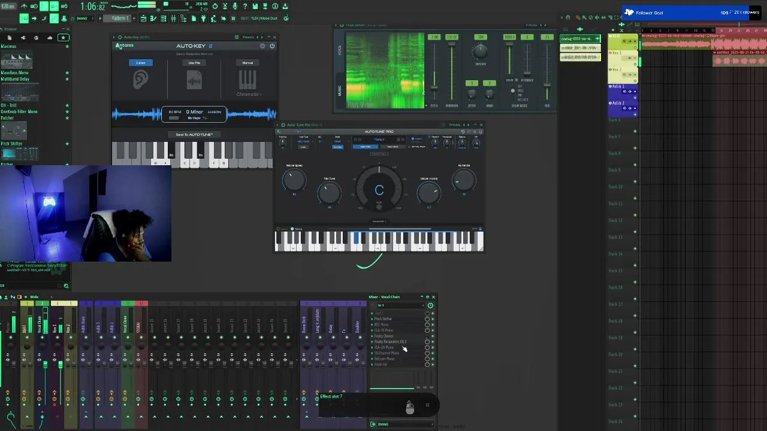Click the audio file icon in Auto-Key
The image size is (767, 431).
(x=194, y=80)
